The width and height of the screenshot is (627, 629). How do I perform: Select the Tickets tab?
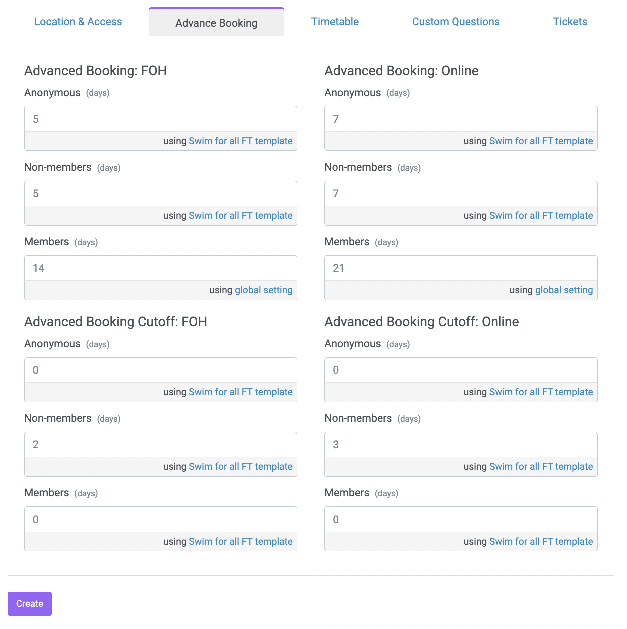point(570,22)
